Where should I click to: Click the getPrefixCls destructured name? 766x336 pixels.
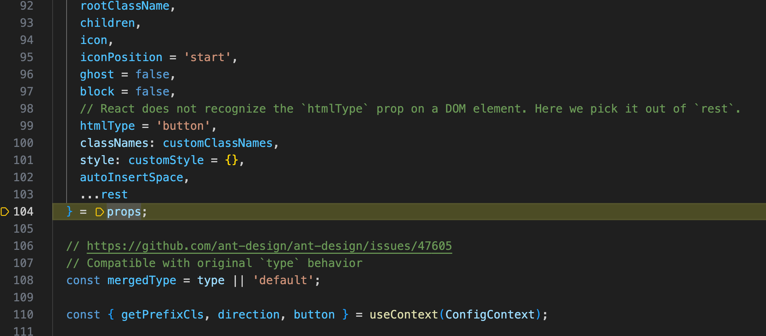pos(163,315)
